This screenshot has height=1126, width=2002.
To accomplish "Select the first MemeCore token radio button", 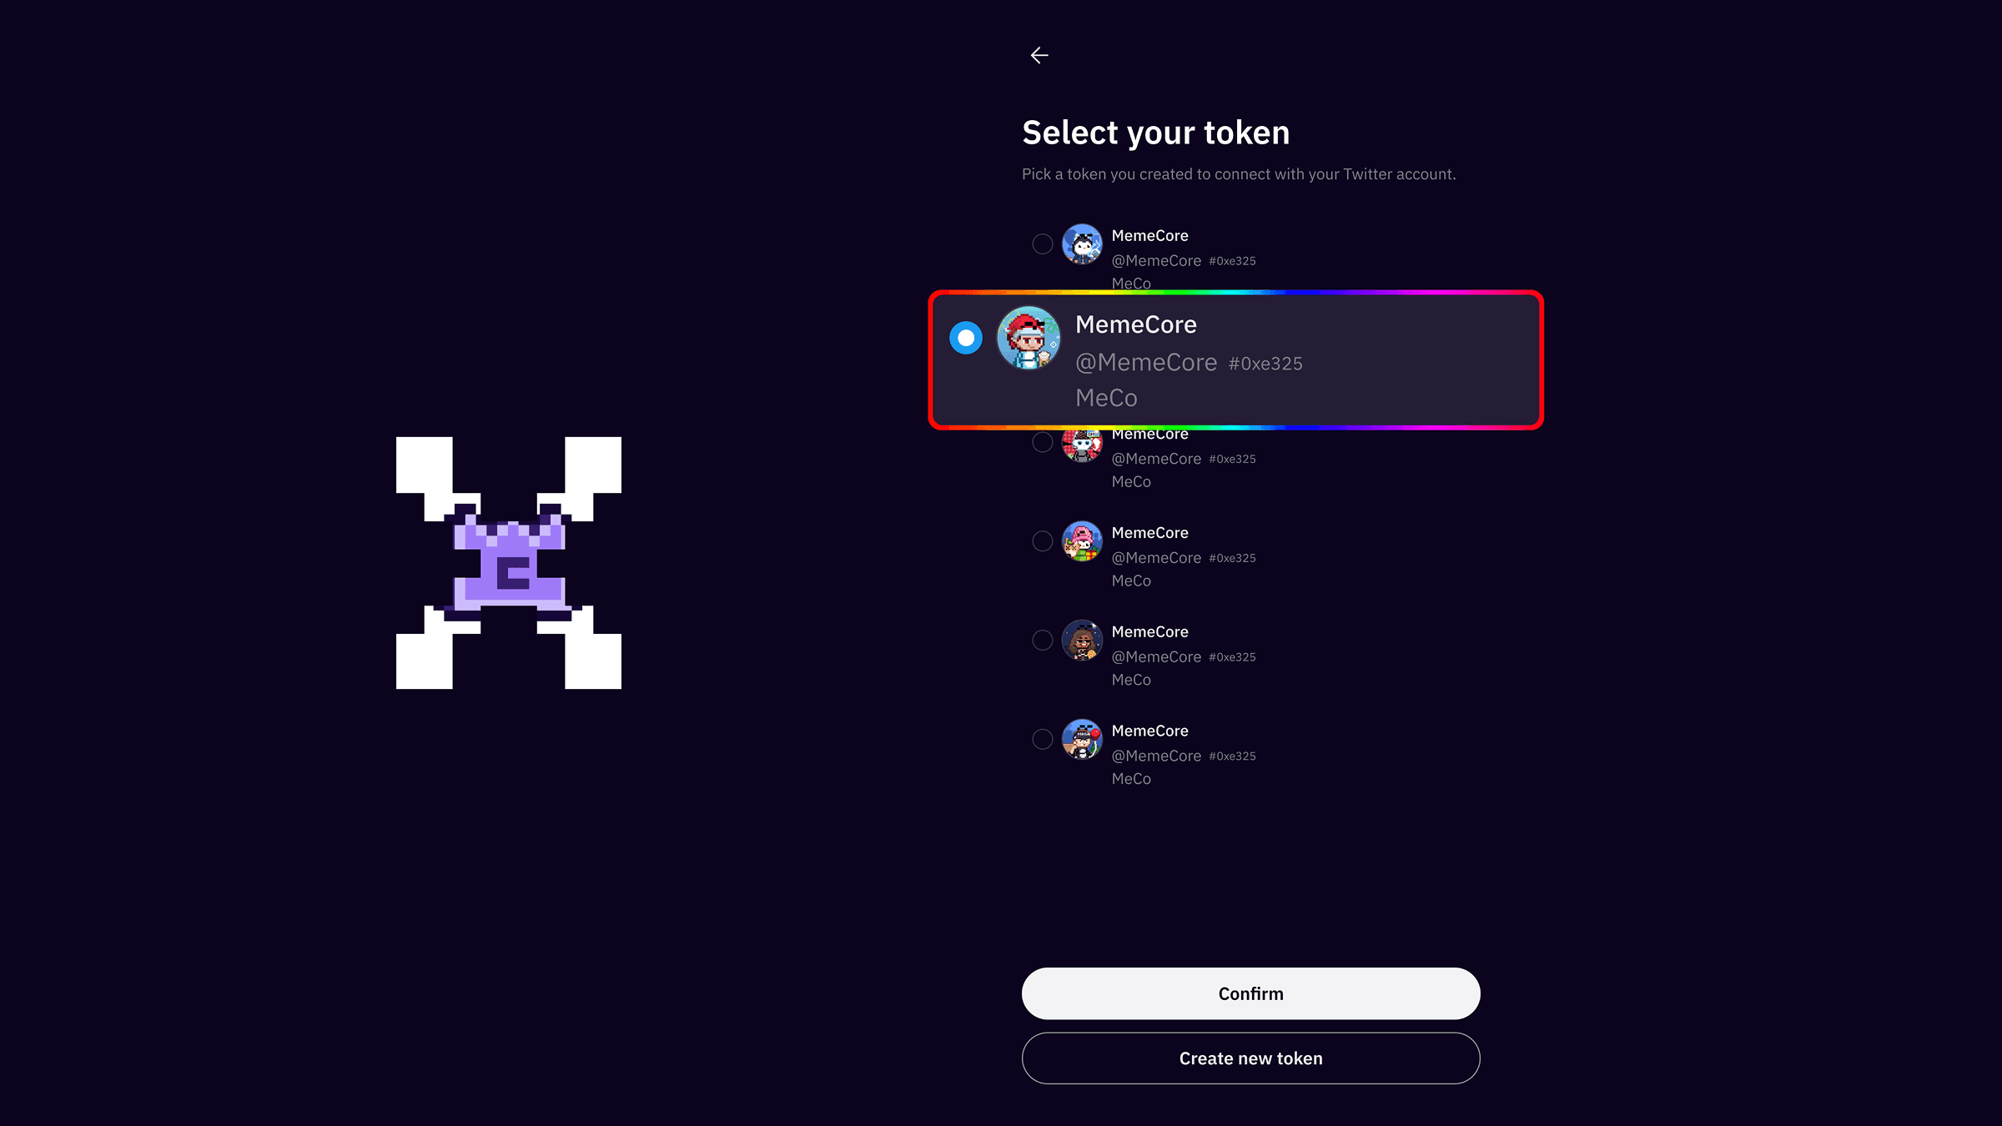I will [1042, 244].
